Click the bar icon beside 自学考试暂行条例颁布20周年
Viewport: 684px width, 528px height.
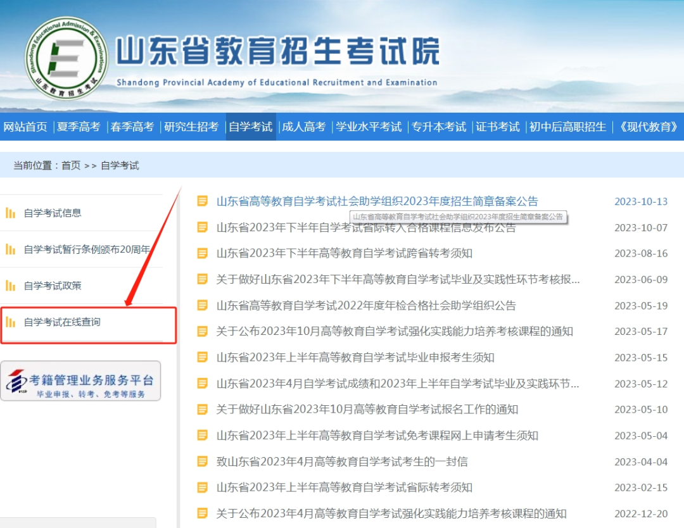point(11,249)
